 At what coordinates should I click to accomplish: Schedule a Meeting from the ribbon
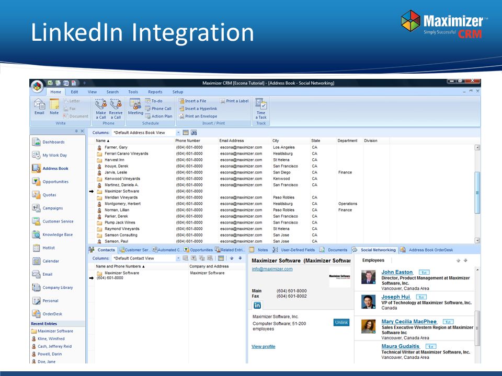[135, 107]
